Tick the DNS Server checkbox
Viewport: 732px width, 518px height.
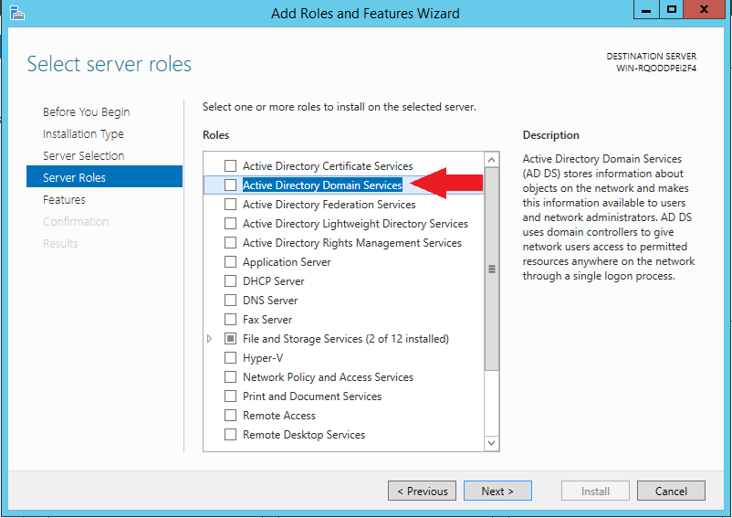point(230,301)
